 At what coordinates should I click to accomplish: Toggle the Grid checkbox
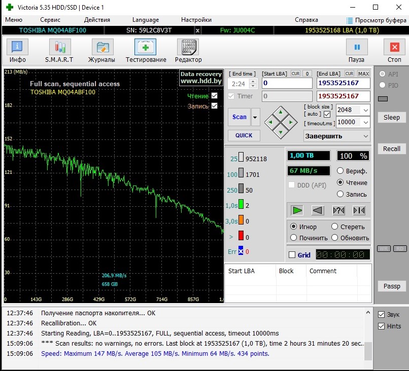292,255
